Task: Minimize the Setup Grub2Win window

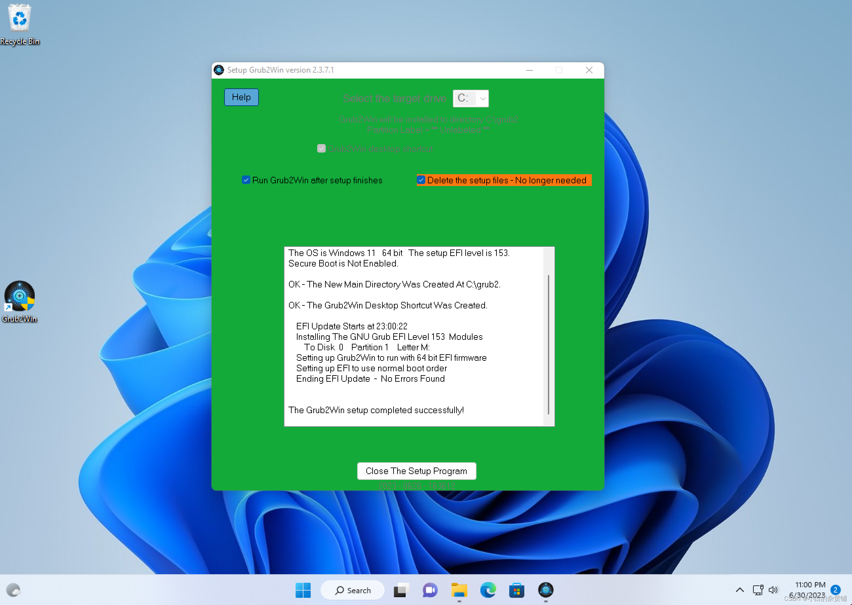Action: point(530,70)
